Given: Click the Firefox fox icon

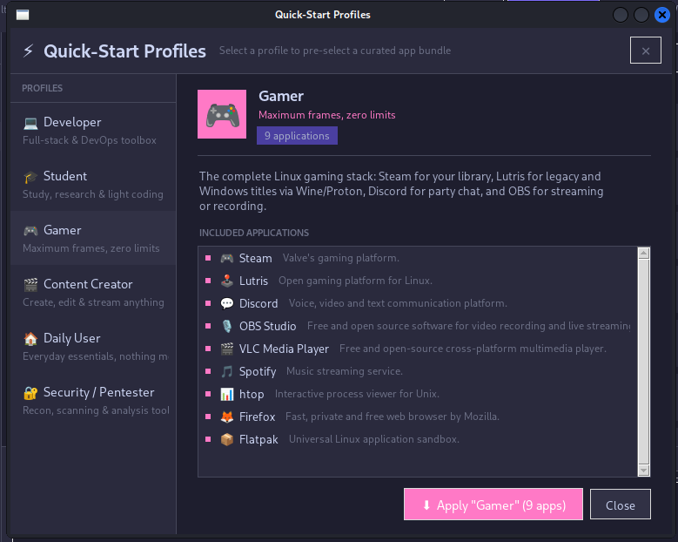Looking at the screenshot, I should [x=227, y=417].
